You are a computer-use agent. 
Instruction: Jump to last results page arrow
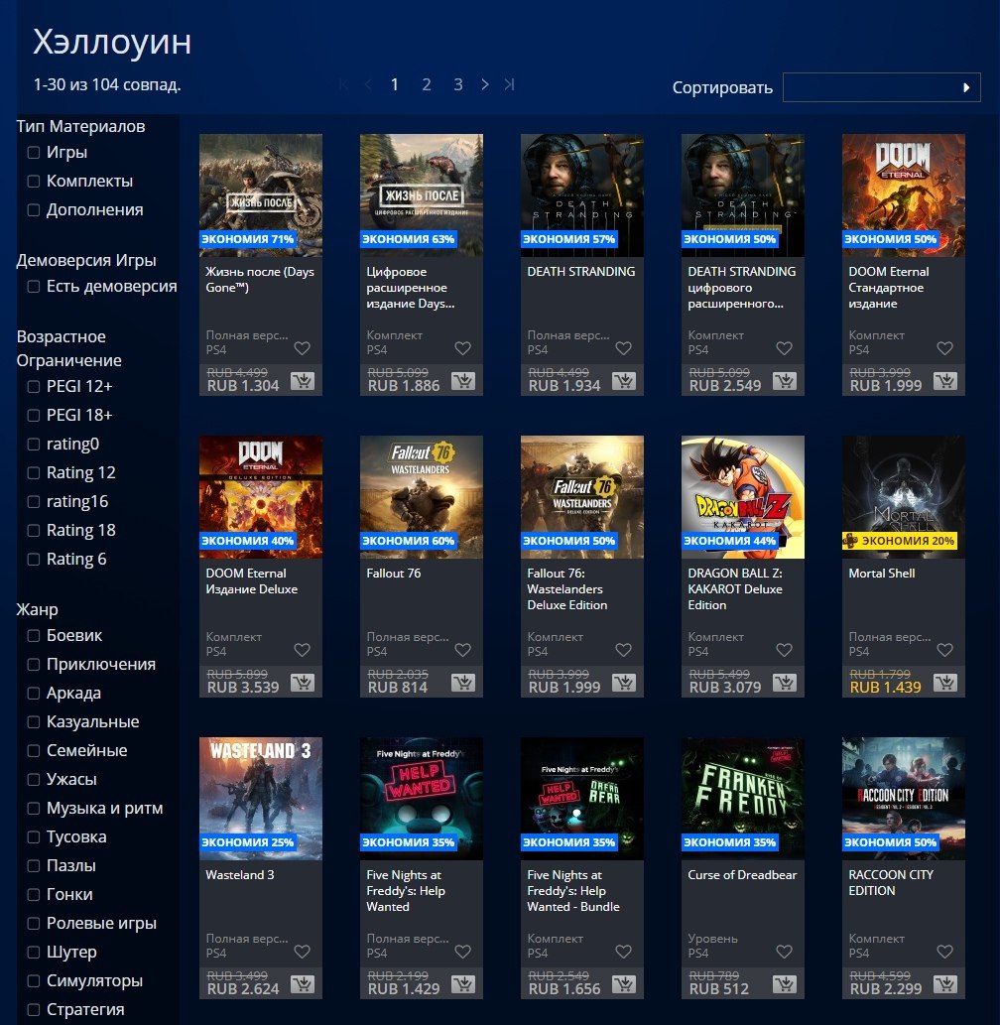point(510,84)
